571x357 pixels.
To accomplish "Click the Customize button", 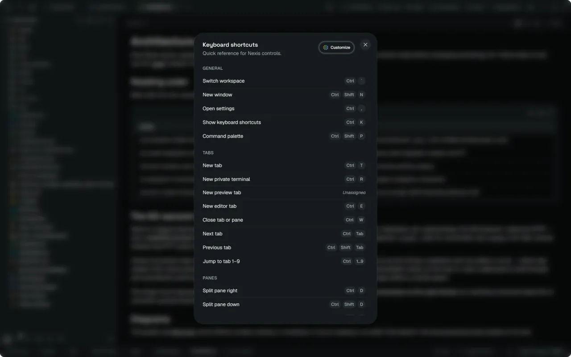I will point(337,47).
